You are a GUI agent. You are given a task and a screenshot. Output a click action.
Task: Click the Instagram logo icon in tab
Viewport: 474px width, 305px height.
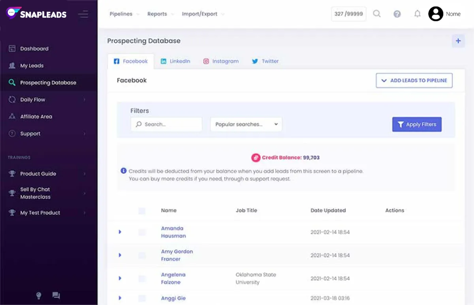pos(206,61)
